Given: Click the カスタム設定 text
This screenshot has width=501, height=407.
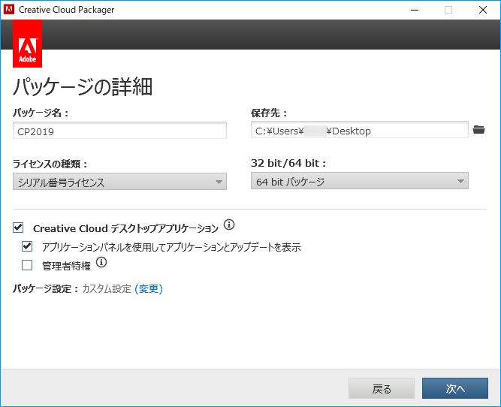Looking at the screenshot, I should 107,289.
